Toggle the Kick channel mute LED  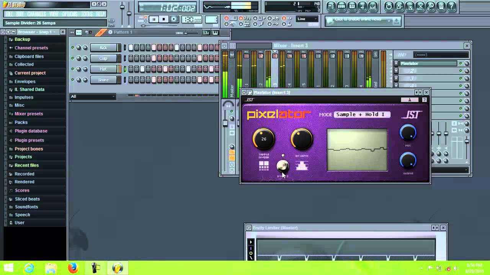click(72, 48)
